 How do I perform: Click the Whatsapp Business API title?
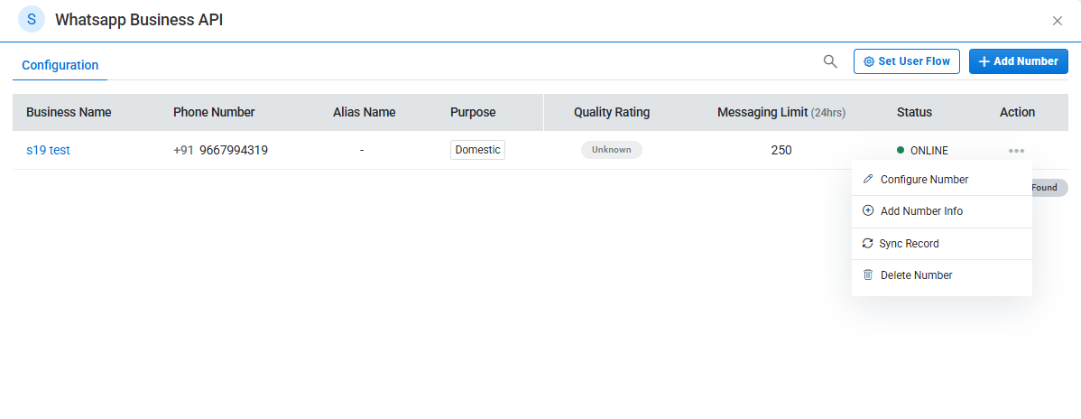(x=139, y=20)
